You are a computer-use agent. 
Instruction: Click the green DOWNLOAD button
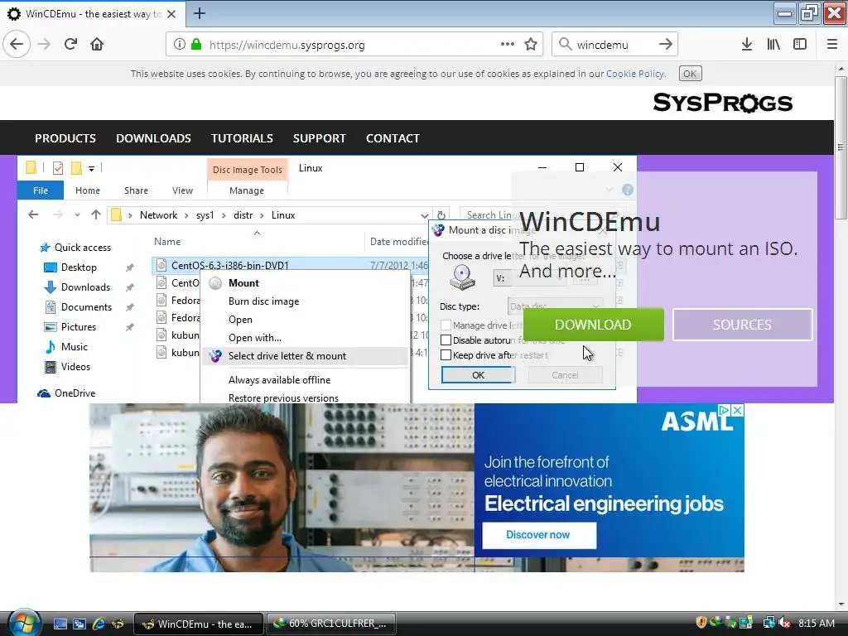[x=593, y=325]
